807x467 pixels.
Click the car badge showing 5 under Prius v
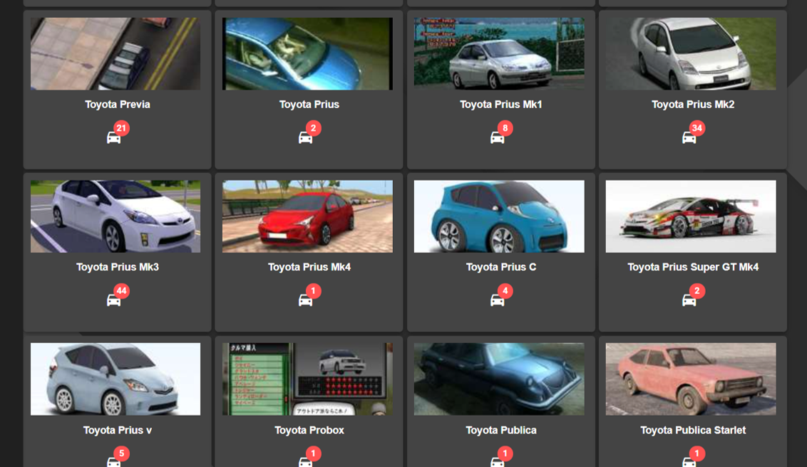pyautogui.click(x=117, y=458)
